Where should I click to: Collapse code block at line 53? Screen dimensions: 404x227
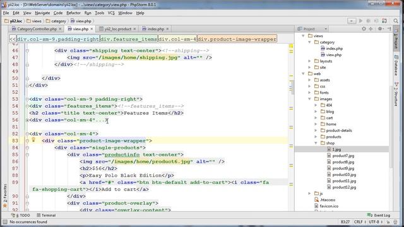(x=27, y=99)
